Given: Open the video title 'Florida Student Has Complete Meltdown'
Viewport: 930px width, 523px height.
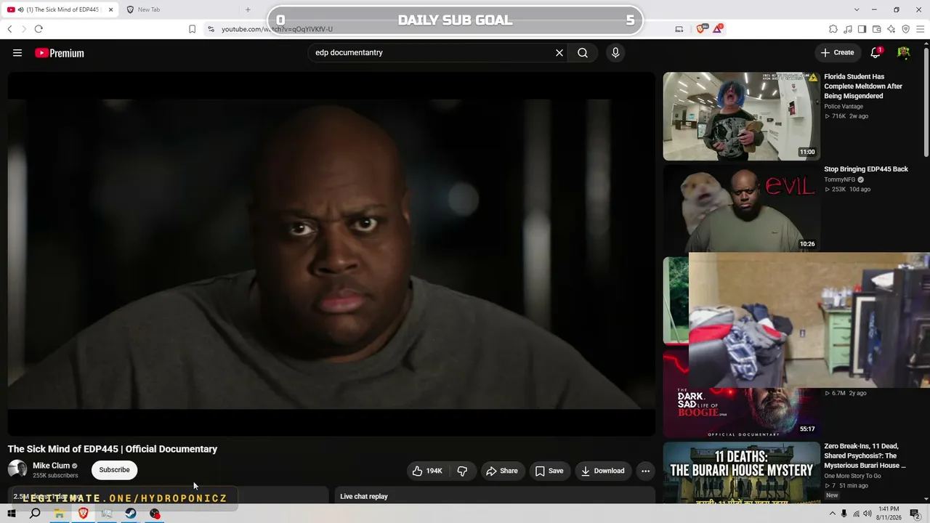Looking at the screenshot, I should pyautogui.click(x=863, y=86).
